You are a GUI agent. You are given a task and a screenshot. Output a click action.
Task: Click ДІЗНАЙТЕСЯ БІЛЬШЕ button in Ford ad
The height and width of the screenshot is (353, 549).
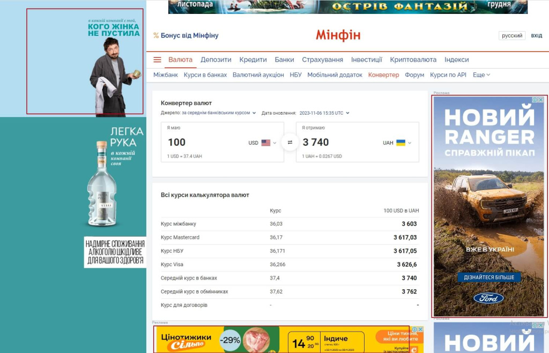(489, 277)
